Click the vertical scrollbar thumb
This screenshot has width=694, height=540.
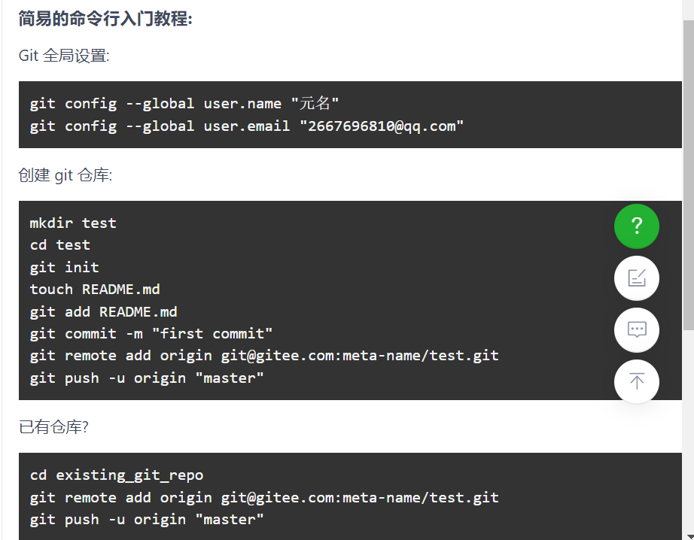(688, 173)
